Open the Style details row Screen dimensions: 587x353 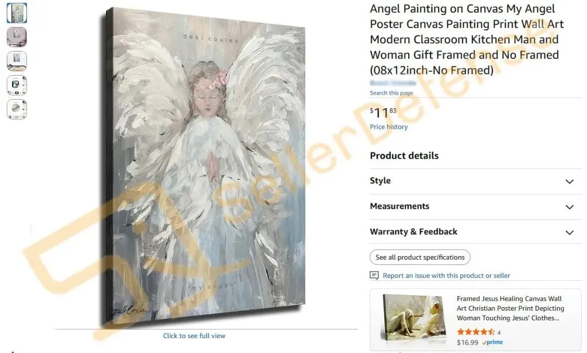tap(476, 181)
